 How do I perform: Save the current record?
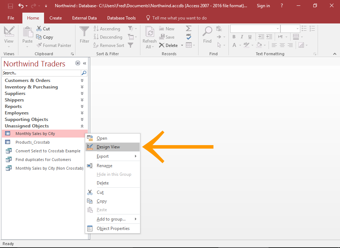[x=167, y=37]
